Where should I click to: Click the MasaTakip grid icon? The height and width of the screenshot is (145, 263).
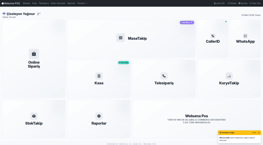[x=120, y=38]
